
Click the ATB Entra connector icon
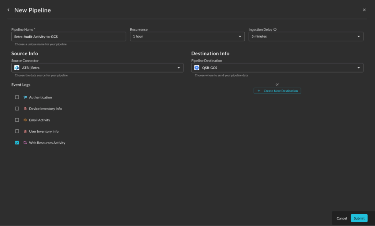(x=17, y=68)
